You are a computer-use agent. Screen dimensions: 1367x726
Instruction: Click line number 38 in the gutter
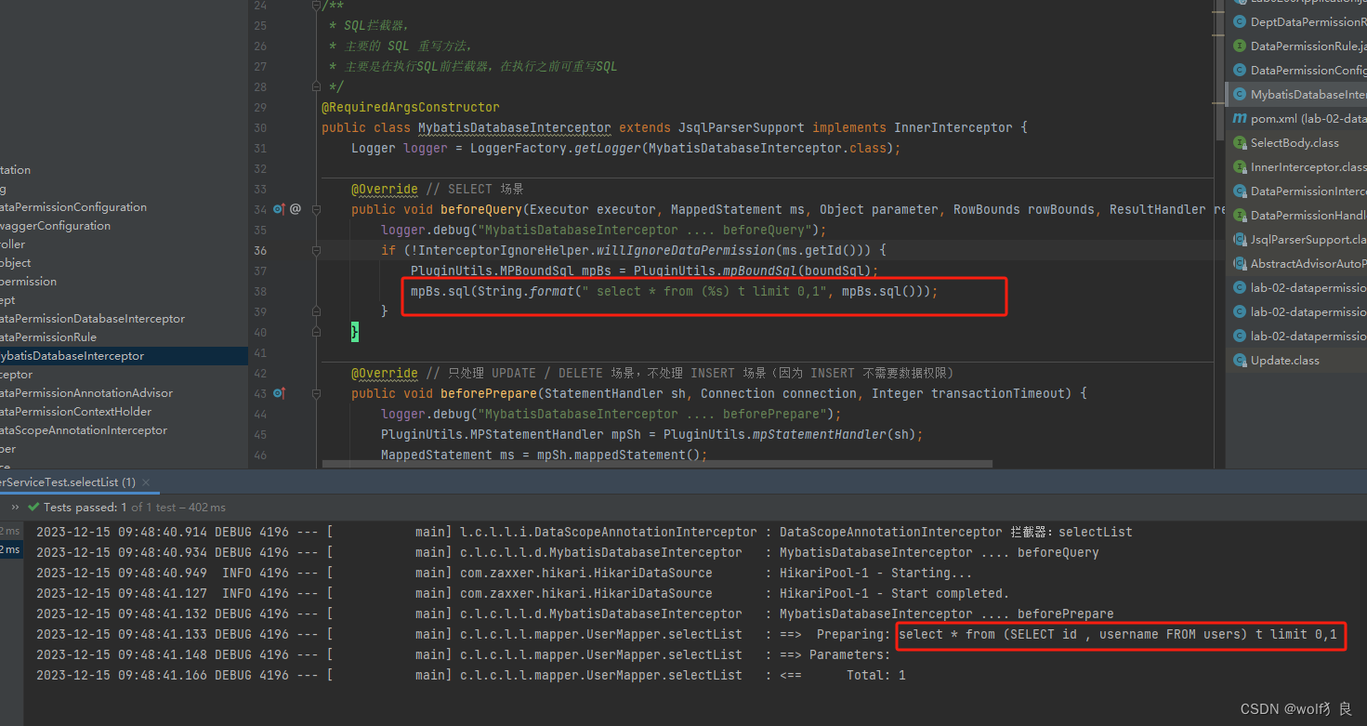(259, 291)
